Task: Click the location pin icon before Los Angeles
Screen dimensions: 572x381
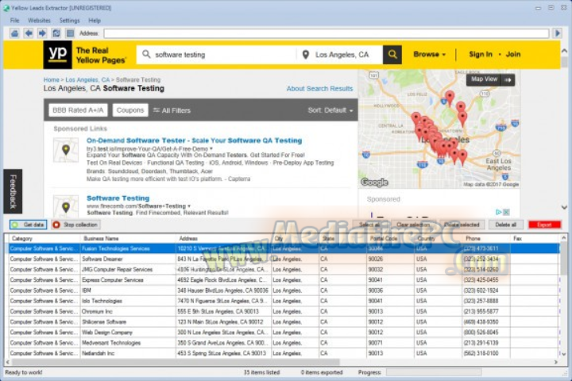Action: tap(306, 55)
